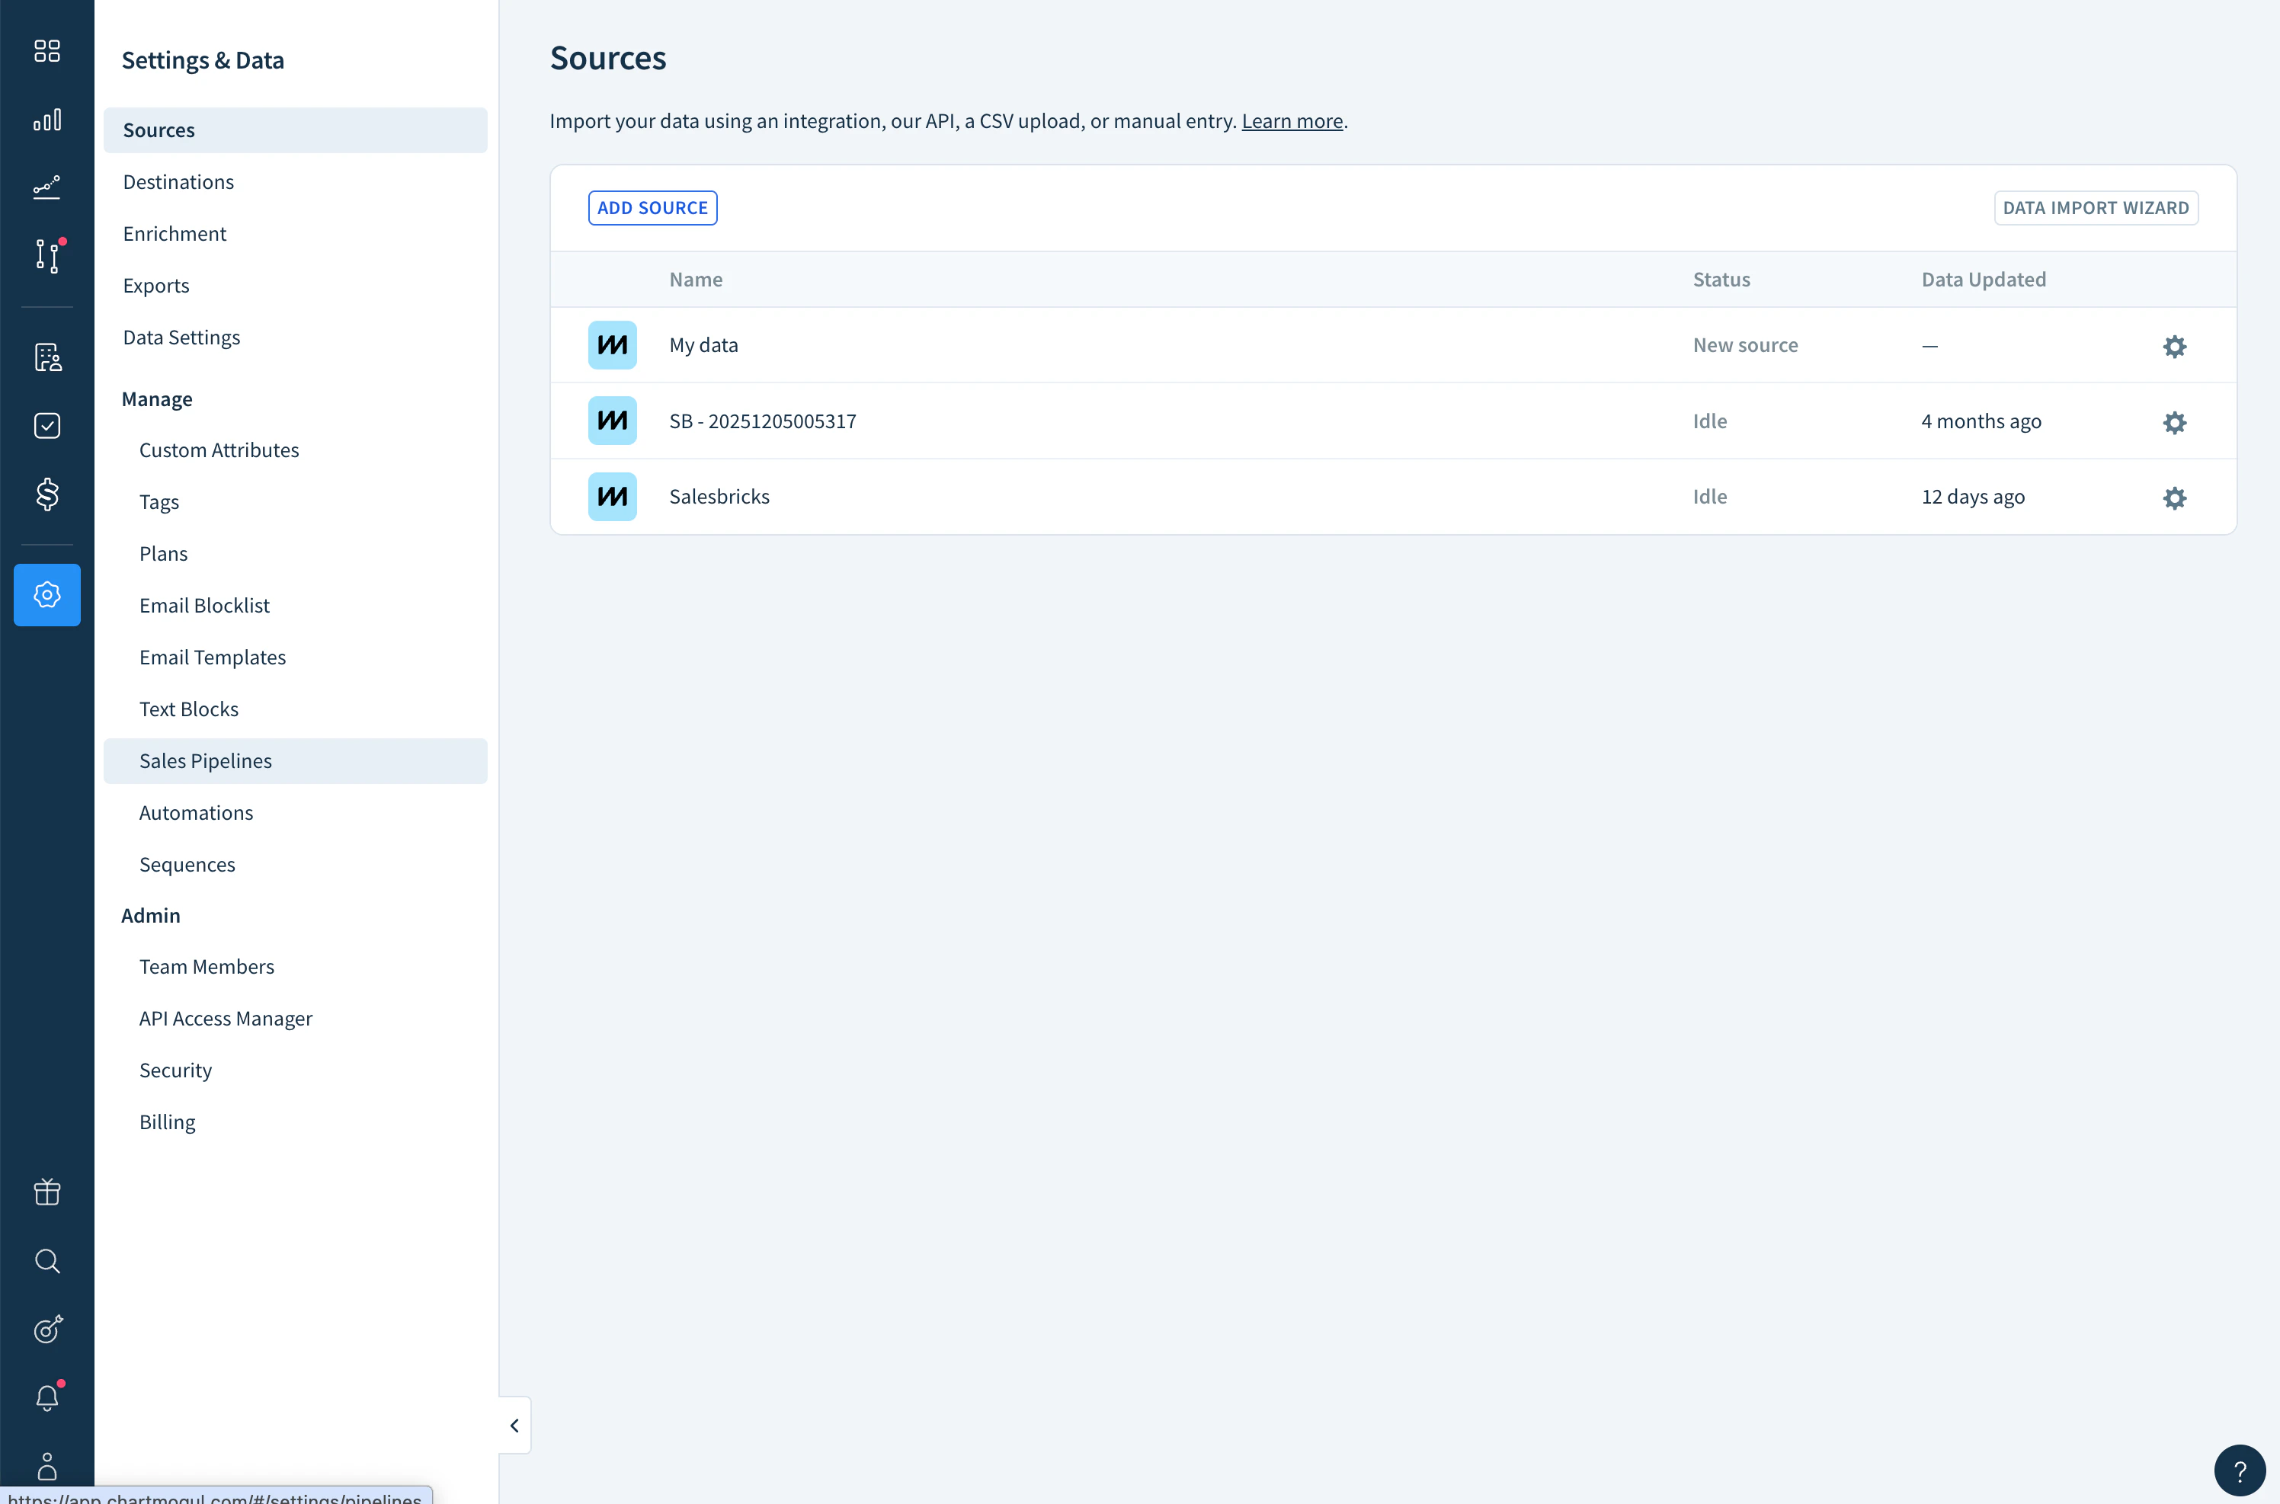Open the companies and contacts icon
Screen dimensions: 2280x1504
click(46, 357)
